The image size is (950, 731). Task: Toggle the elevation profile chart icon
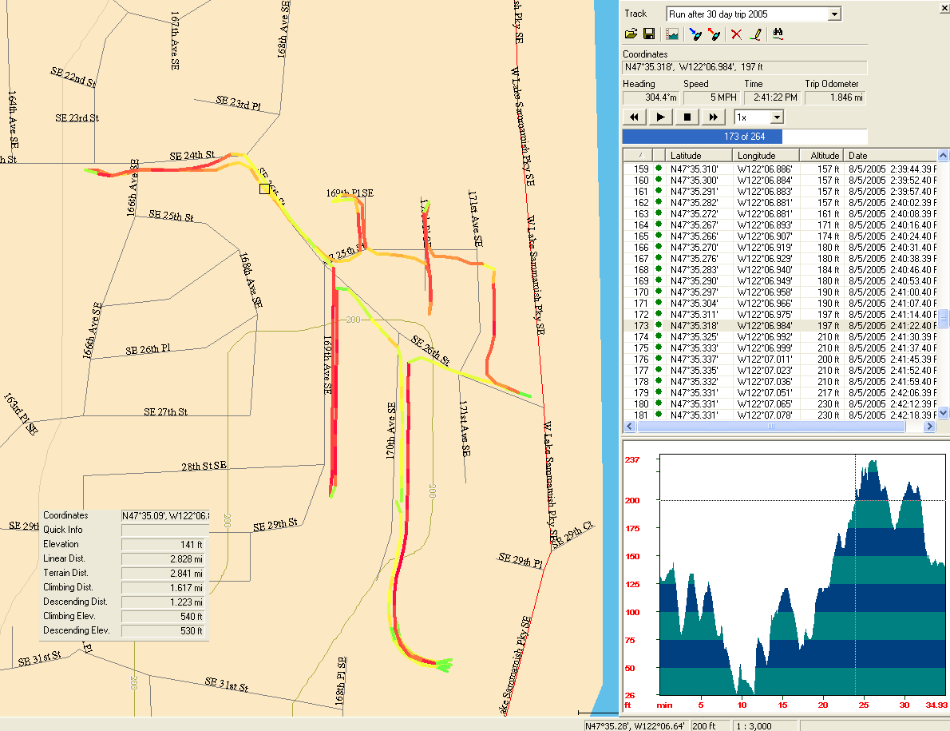[x=672, y=34]
